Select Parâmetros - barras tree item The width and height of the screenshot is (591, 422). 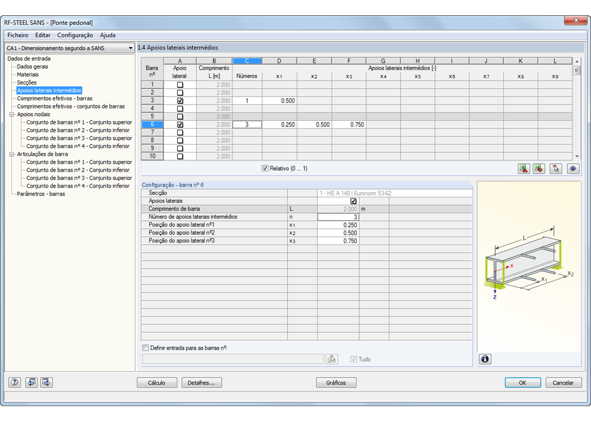pos(41,194)
